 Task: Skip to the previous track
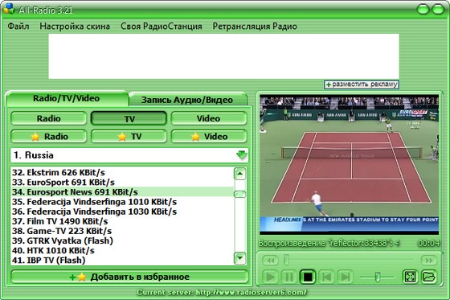(326, 277)
